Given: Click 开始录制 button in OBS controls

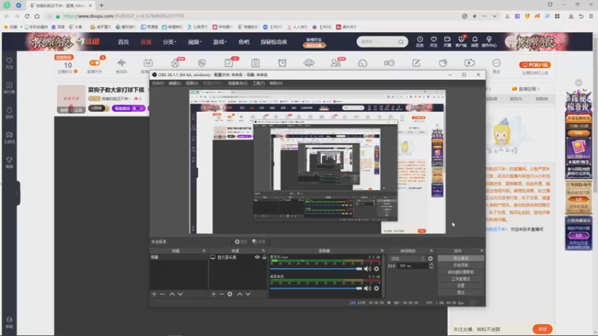Looking at the screenshot, I should tap(460, 265).
